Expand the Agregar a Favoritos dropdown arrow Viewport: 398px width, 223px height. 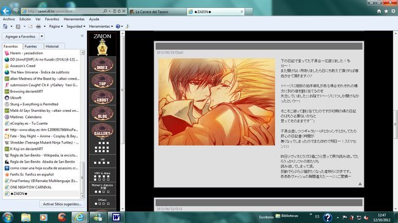coord(42,37)
